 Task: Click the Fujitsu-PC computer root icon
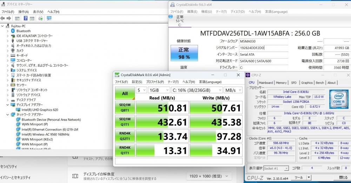tap(8, 26)
